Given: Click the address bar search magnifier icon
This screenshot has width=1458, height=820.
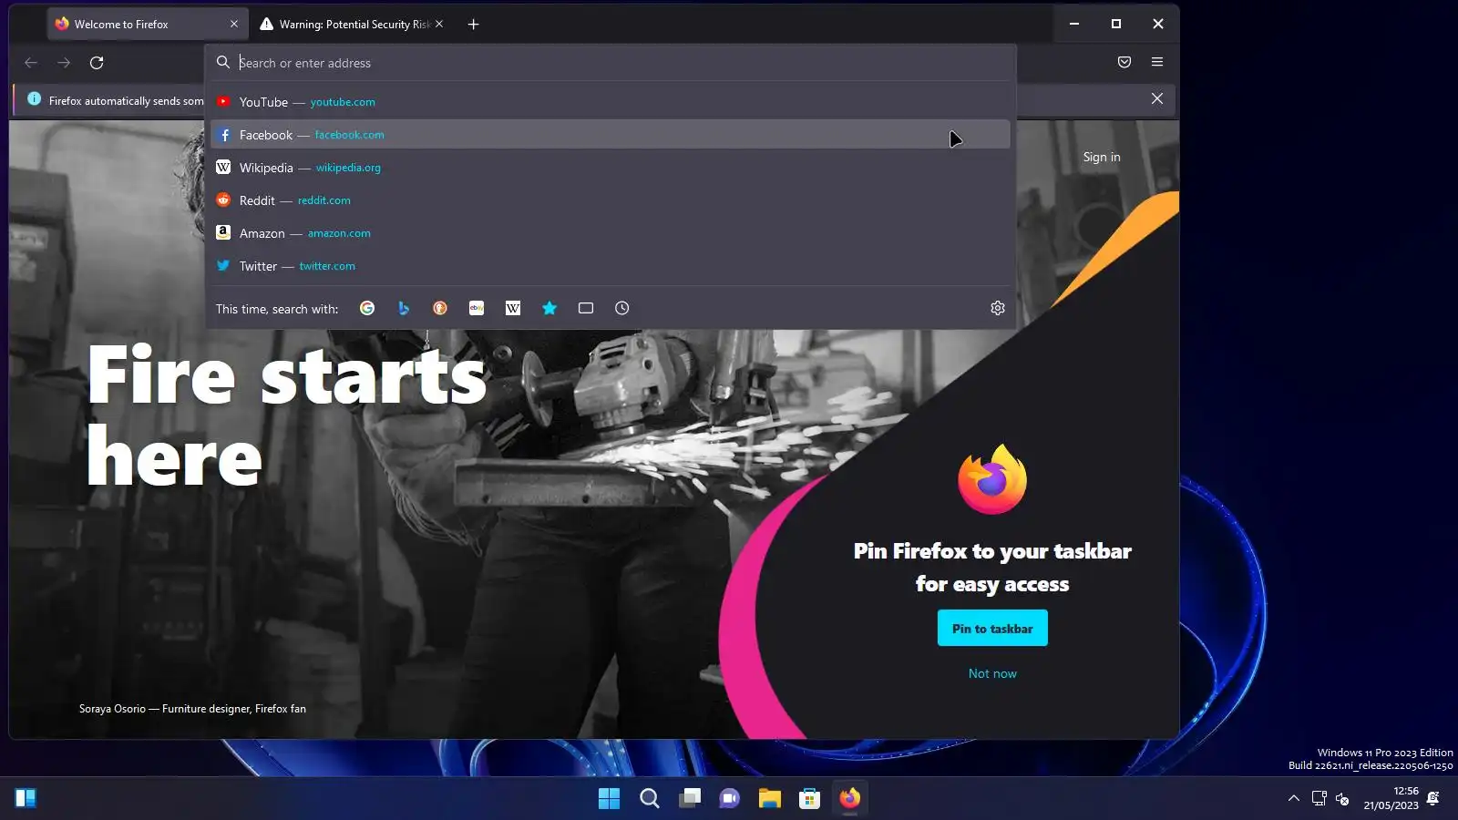Looking at the screenshot, I should (x=223, y=62).
